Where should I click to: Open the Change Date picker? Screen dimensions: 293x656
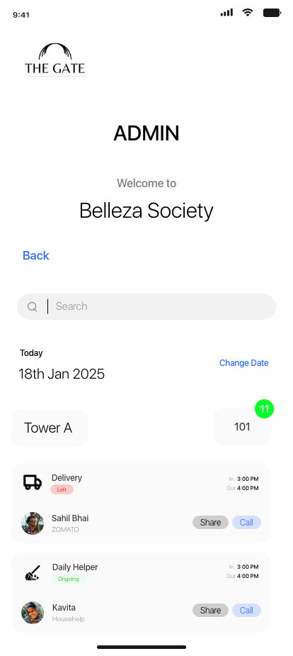243,363
